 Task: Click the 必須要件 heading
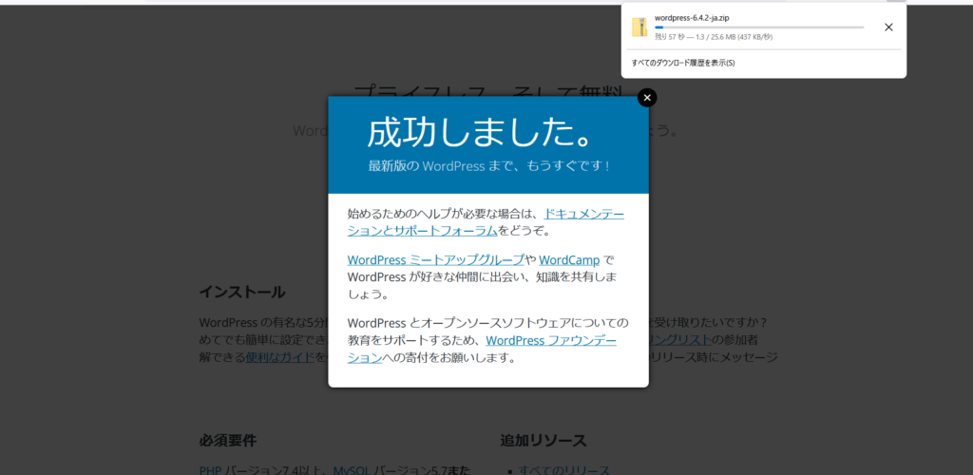(x=227, y=441)
